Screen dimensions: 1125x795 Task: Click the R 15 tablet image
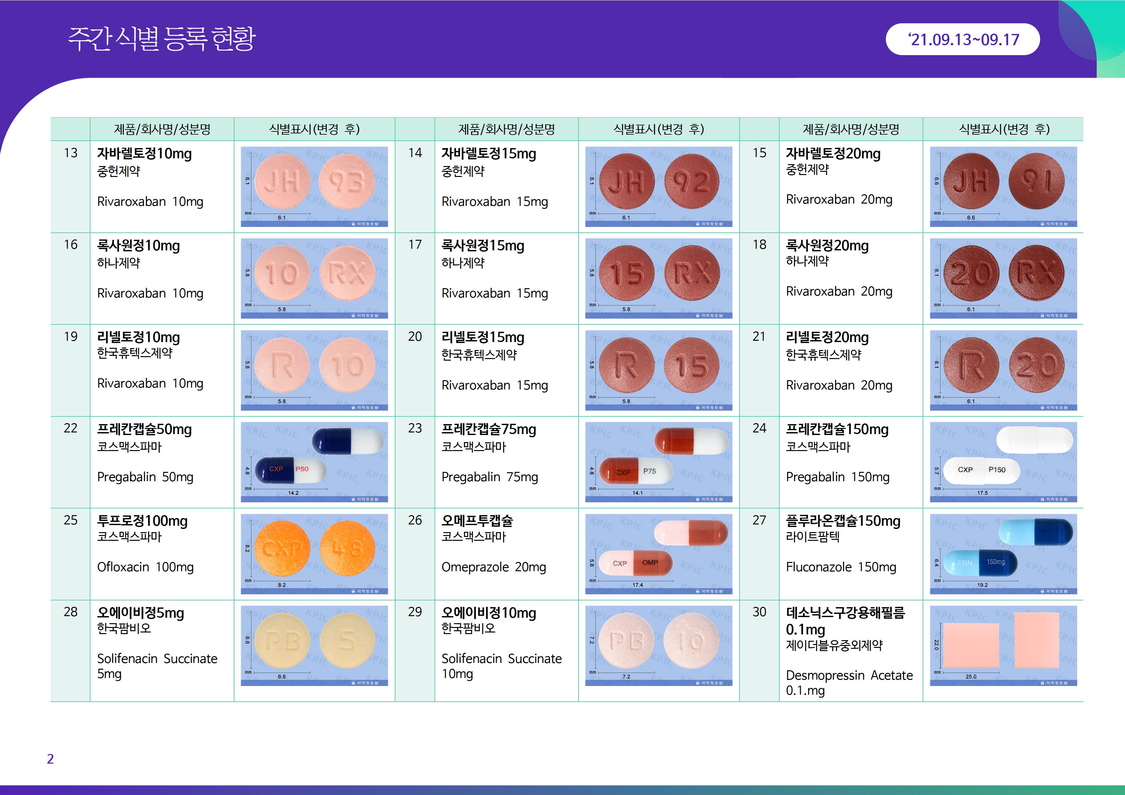[x=658, y=370]
